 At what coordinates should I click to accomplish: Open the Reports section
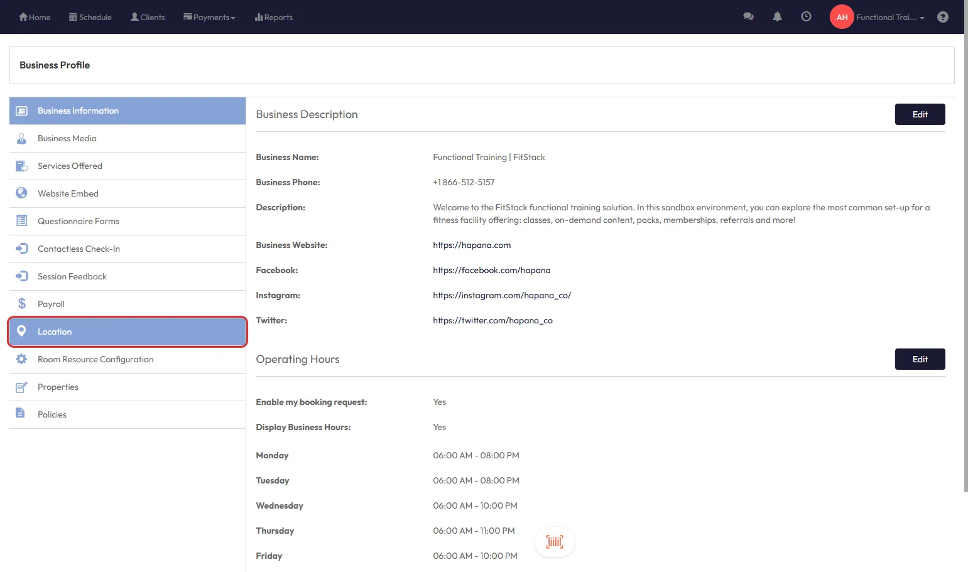(x=274, y=17)
